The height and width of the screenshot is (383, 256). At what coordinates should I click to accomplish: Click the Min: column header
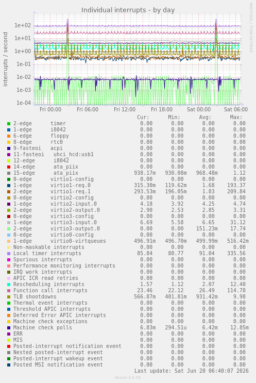174,117
